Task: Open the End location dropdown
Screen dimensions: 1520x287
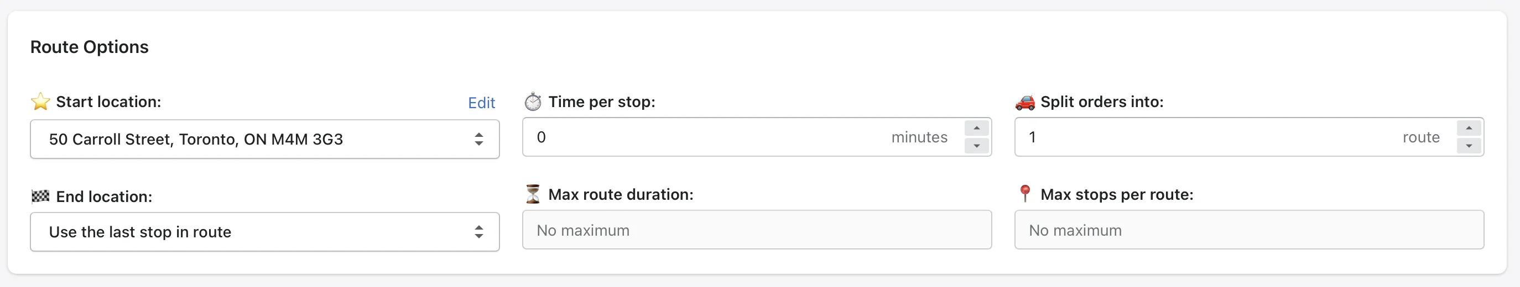Action: 265,232
